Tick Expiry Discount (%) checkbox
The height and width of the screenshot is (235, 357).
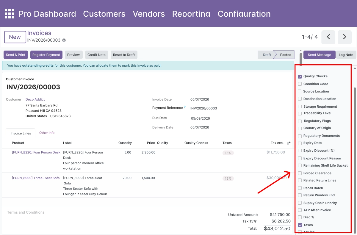(300, 151)
